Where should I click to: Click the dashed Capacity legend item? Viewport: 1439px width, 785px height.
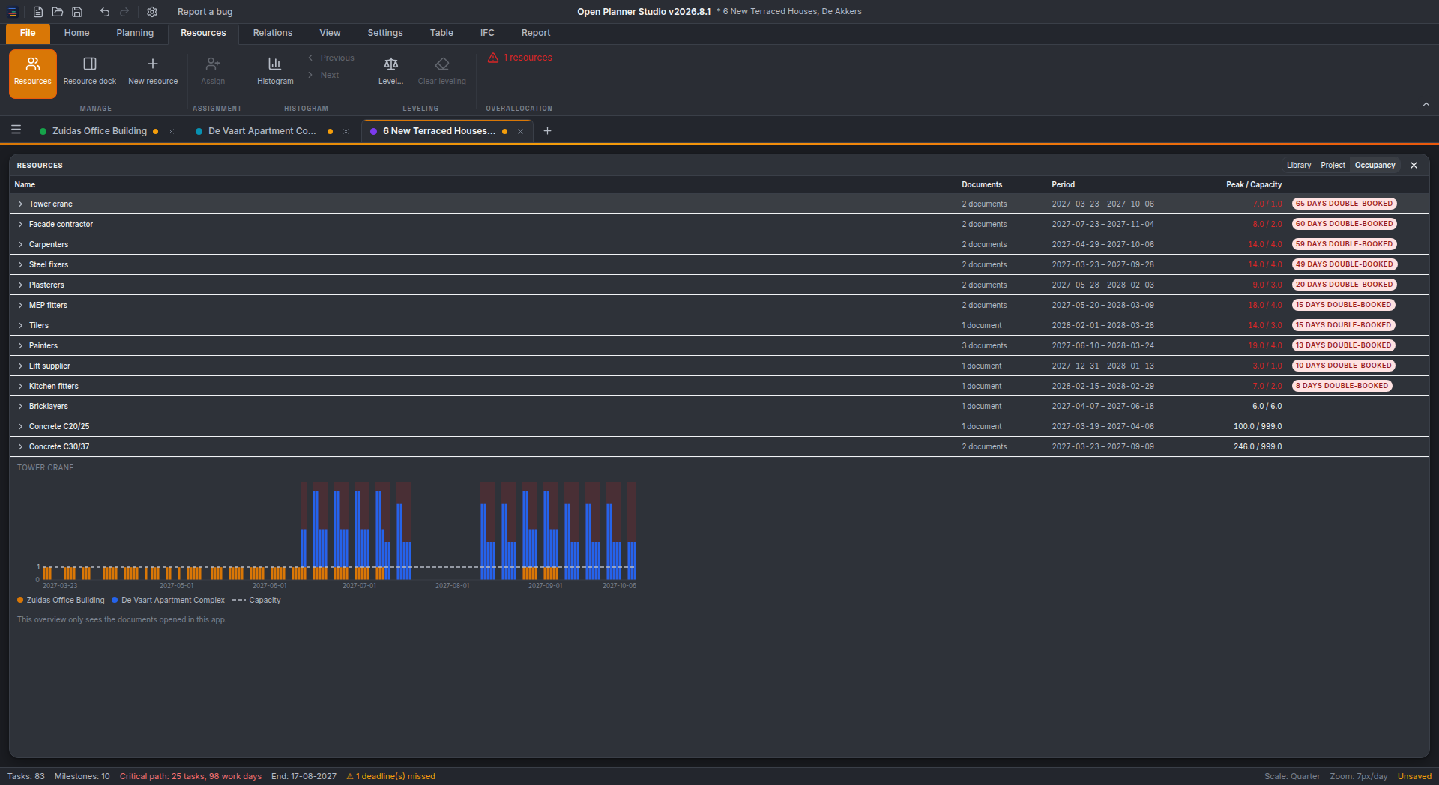pyautogui.click(x=256, y=600)
